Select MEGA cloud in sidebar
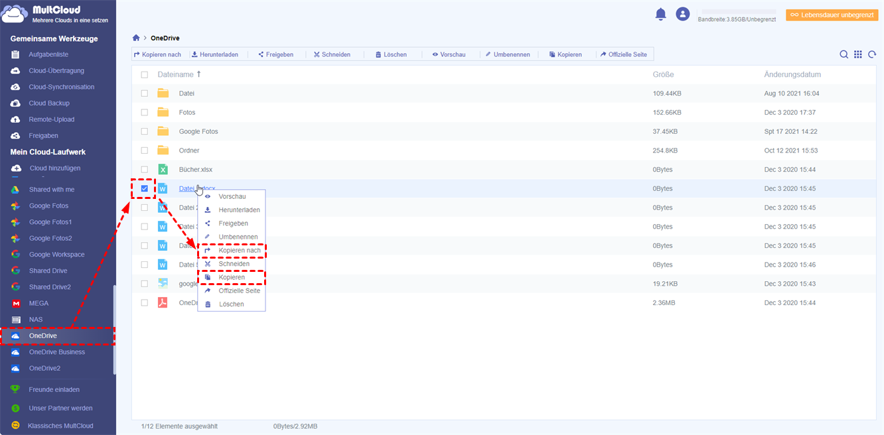Image resolution: width=884 pixels, height=435 pixels. pyautogui.click(x=38, y=303)
